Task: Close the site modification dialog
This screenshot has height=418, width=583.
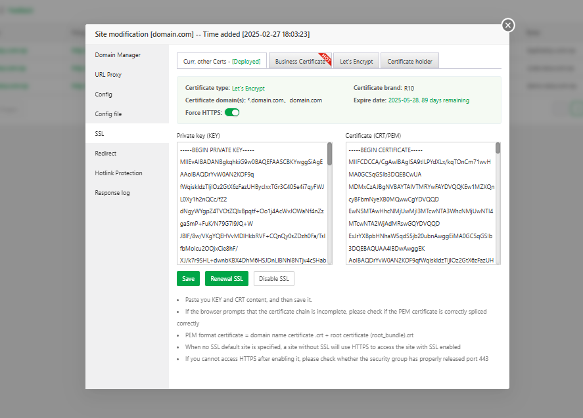Action: [507, 26]
